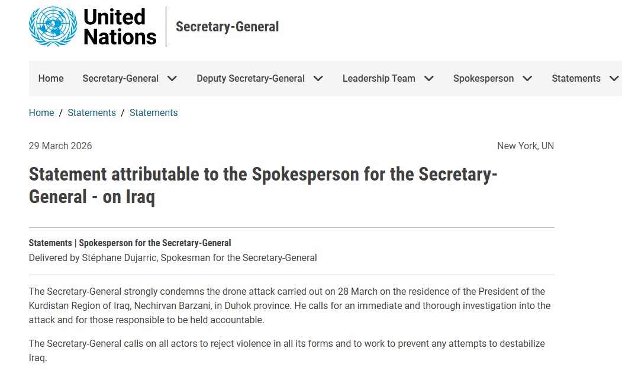Expand the Leadership Team dropdown chevron
Image resolution: width=622 pixels, height=380 pixels.
coord(429,79)
